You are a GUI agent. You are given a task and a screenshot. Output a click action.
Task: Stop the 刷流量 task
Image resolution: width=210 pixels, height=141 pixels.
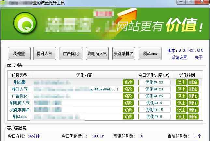tap(181, 82)
